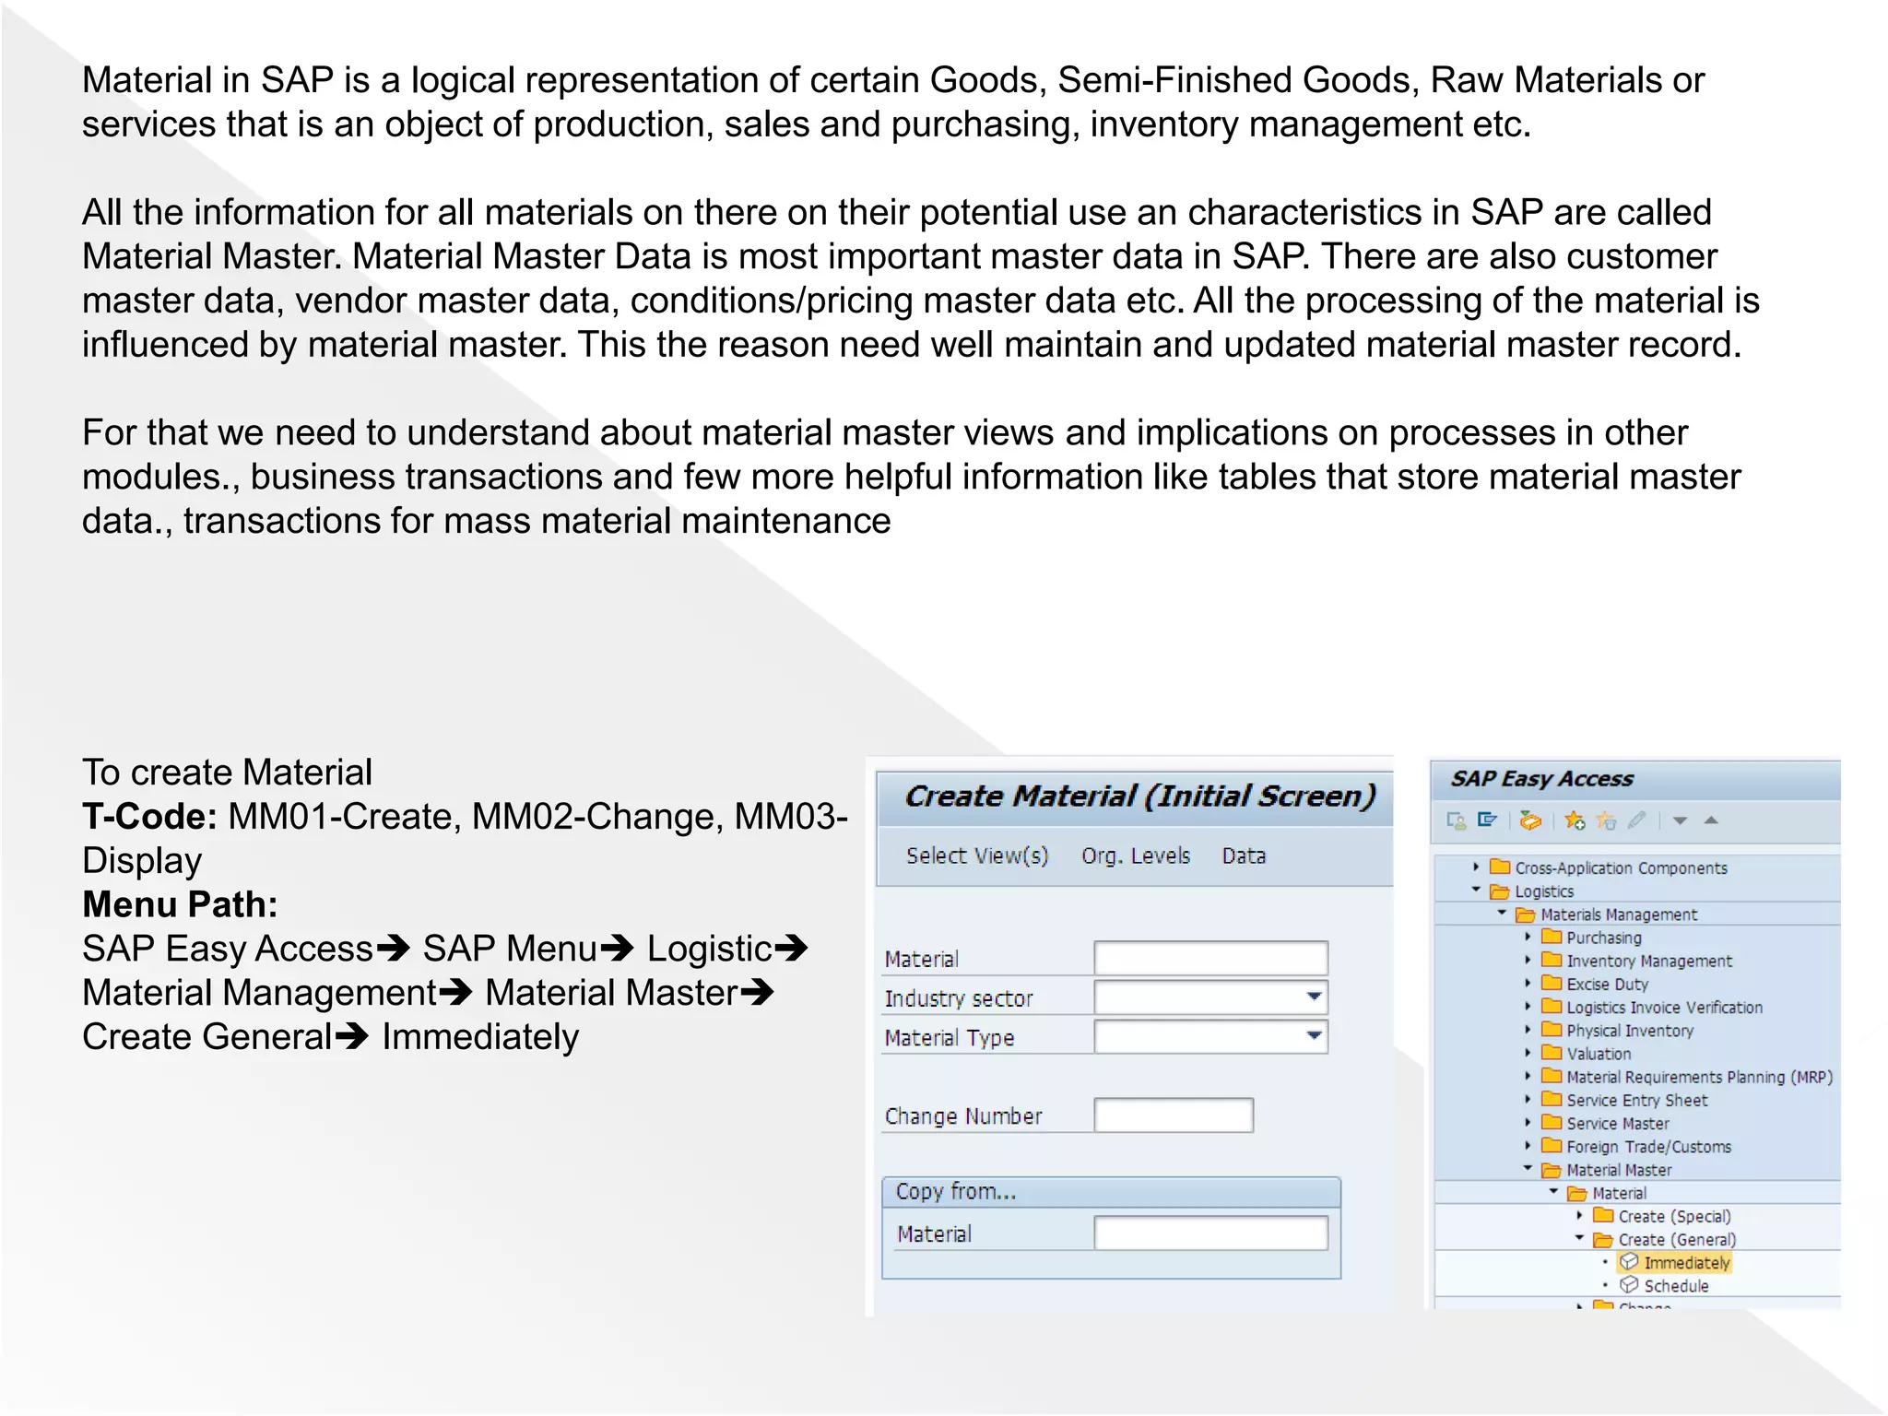Click the open Material Master folder icon
1888x1416 pixels.
(1552, 1169)
